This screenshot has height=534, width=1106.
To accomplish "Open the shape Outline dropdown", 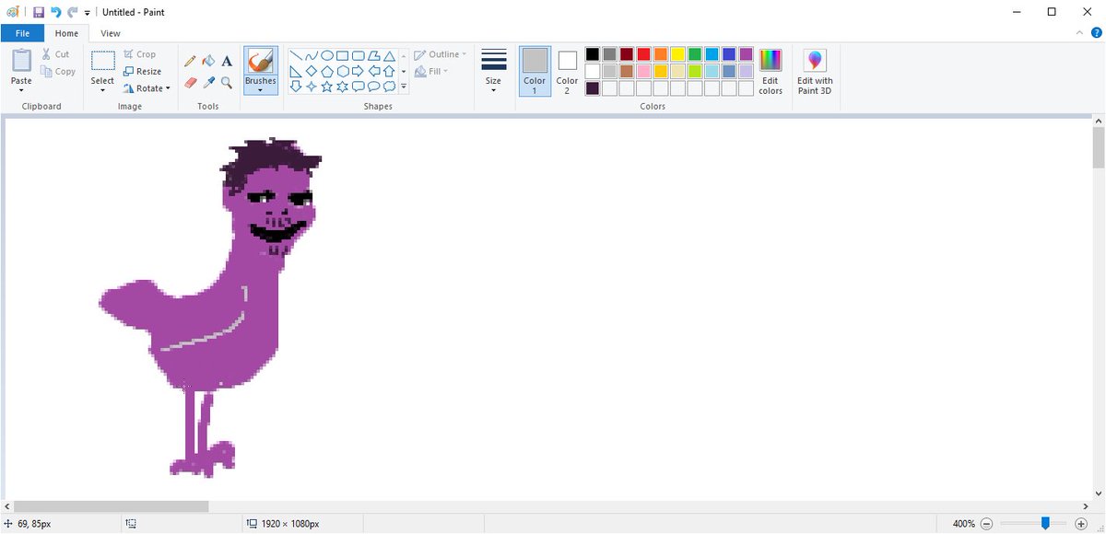I will pos(441,54).
